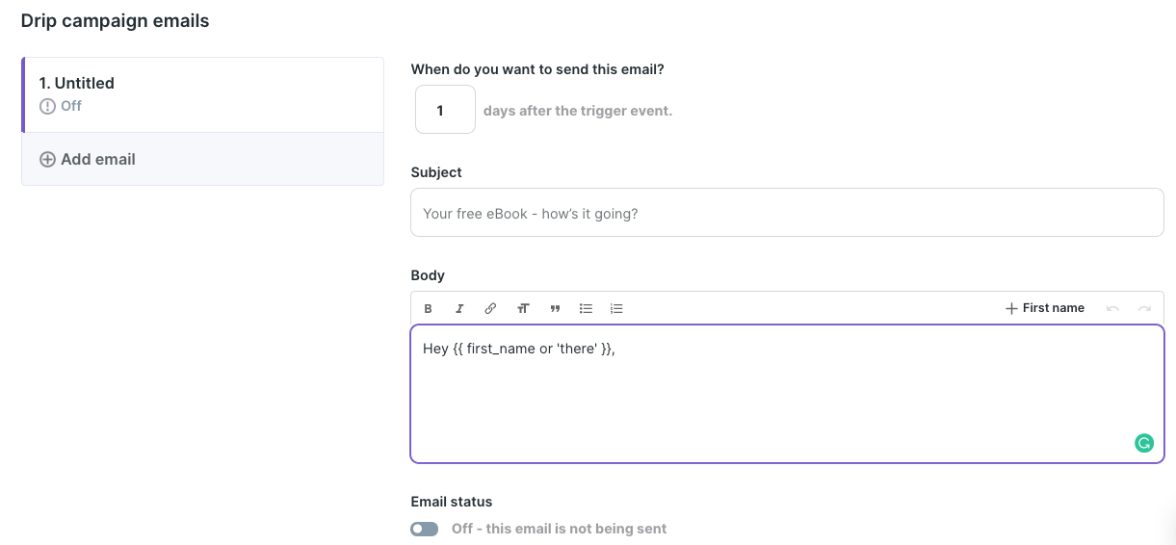Click the plus circle beside Add email
This screenshot has width=1176, height=545.
click(x=47, y=159)
